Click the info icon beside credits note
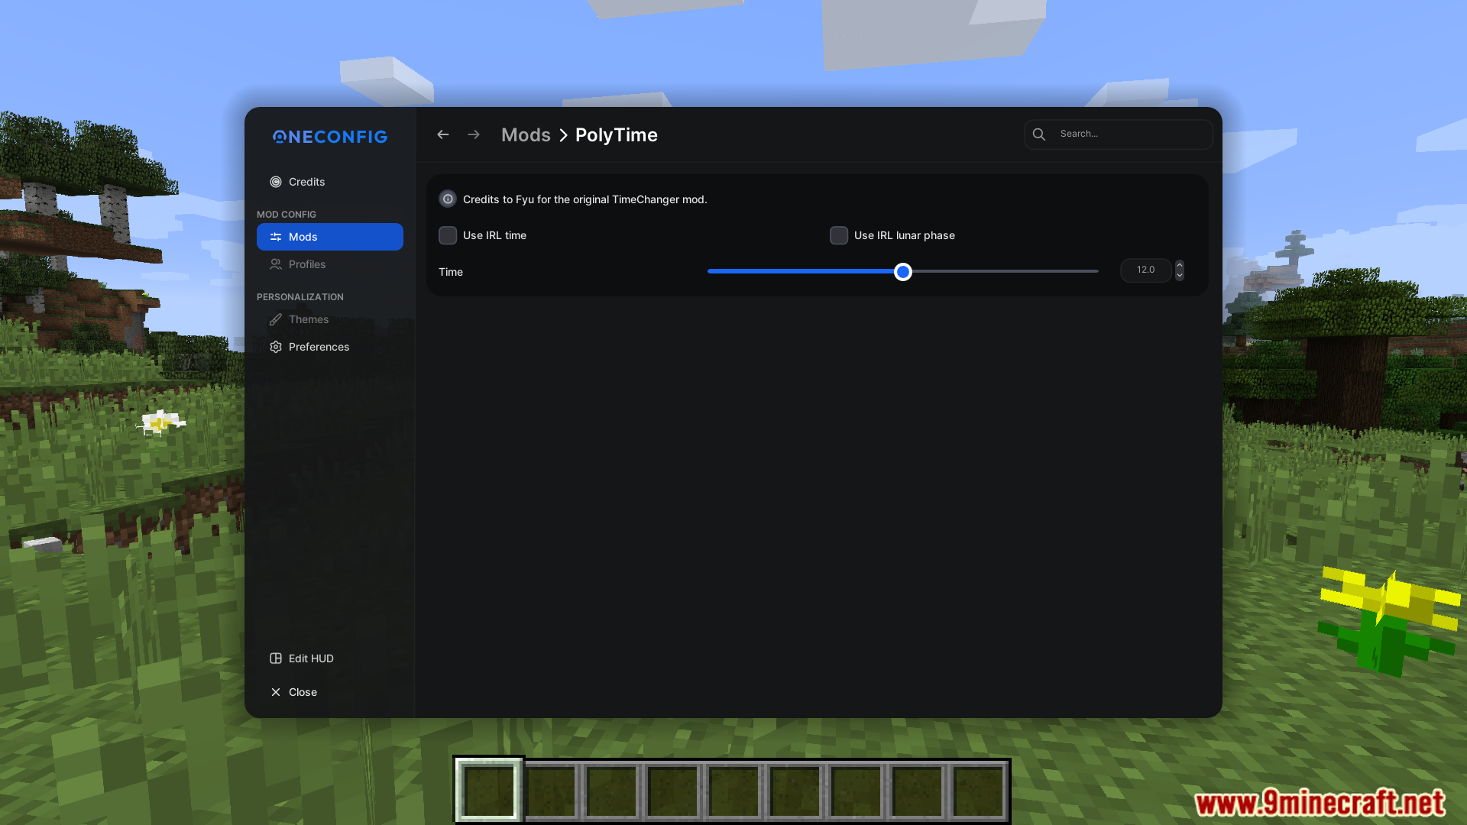1467x825 pixels. click(x=448, y=199)
